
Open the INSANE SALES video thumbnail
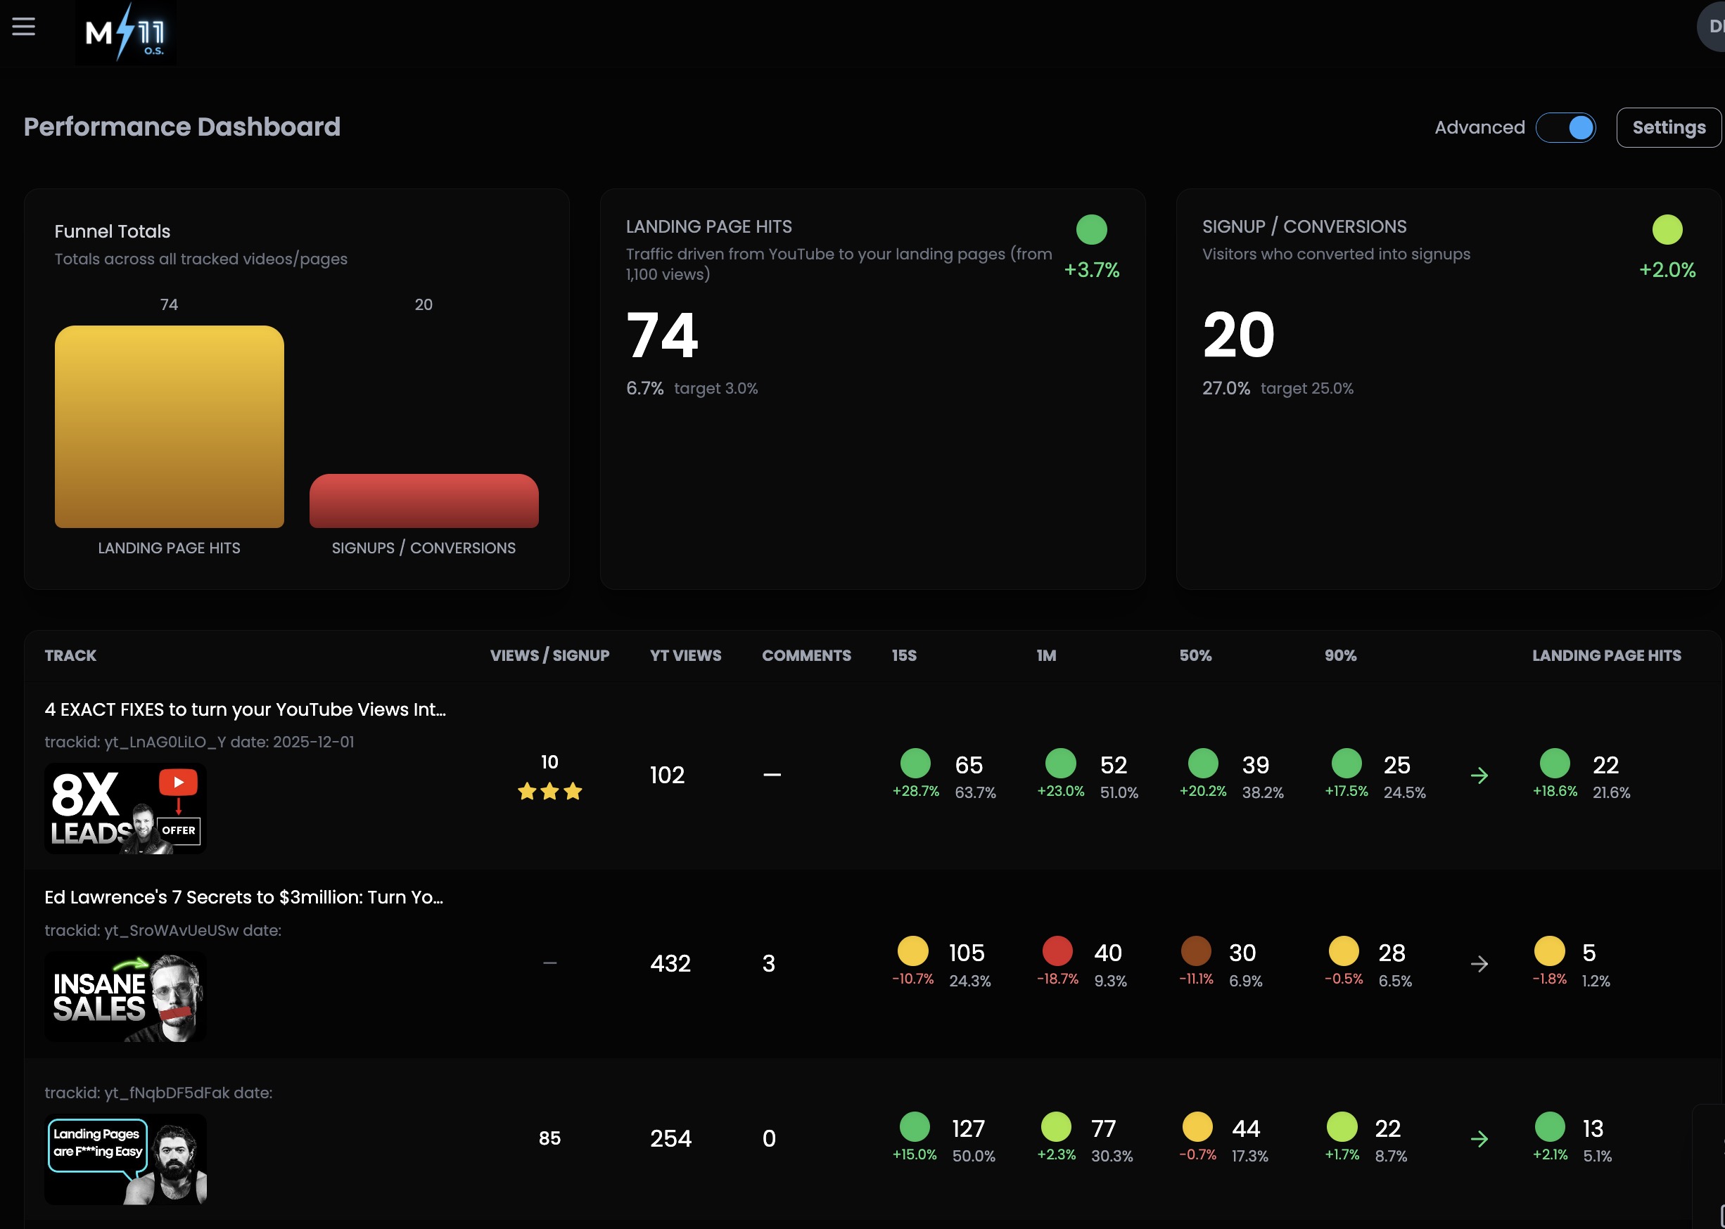pos(126,997)
